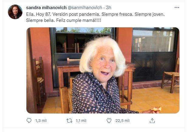Click the reply speech bubble icon
This screenshot has width=191, height=132.
tap(29, 121)
